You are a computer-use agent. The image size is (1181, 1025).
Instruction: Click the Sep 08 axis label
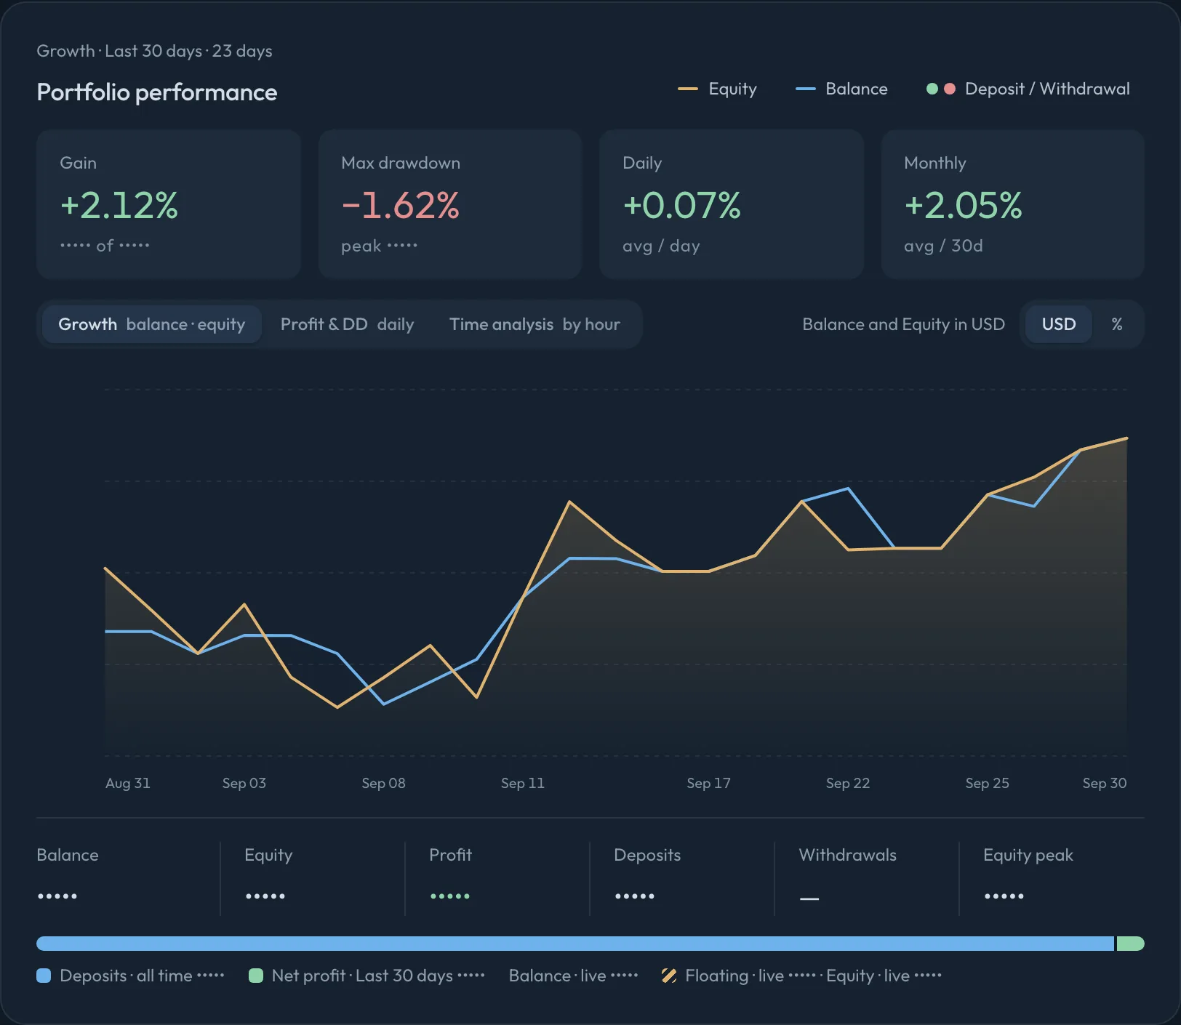pyautogui.click(x=383, y=783)
